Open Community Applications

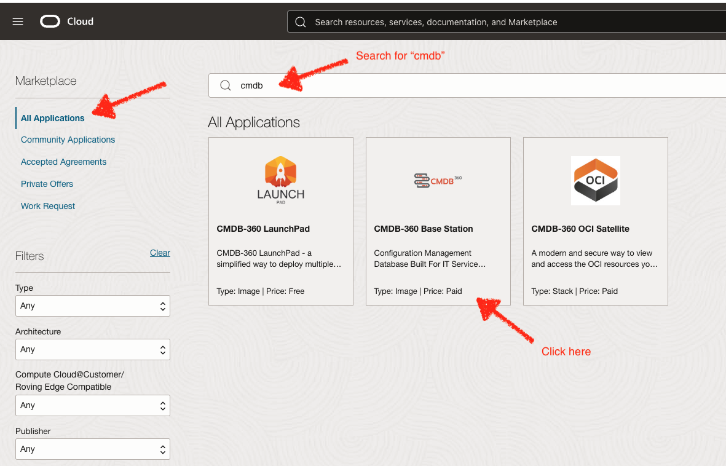(x=68, y=140)
